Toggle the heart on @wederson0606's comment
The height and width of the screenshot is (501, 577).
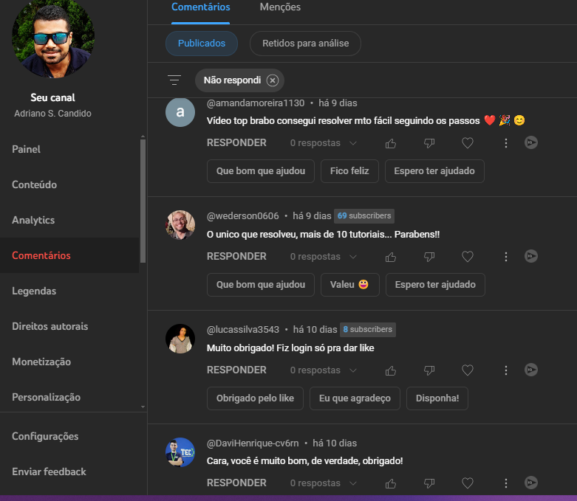467,257
